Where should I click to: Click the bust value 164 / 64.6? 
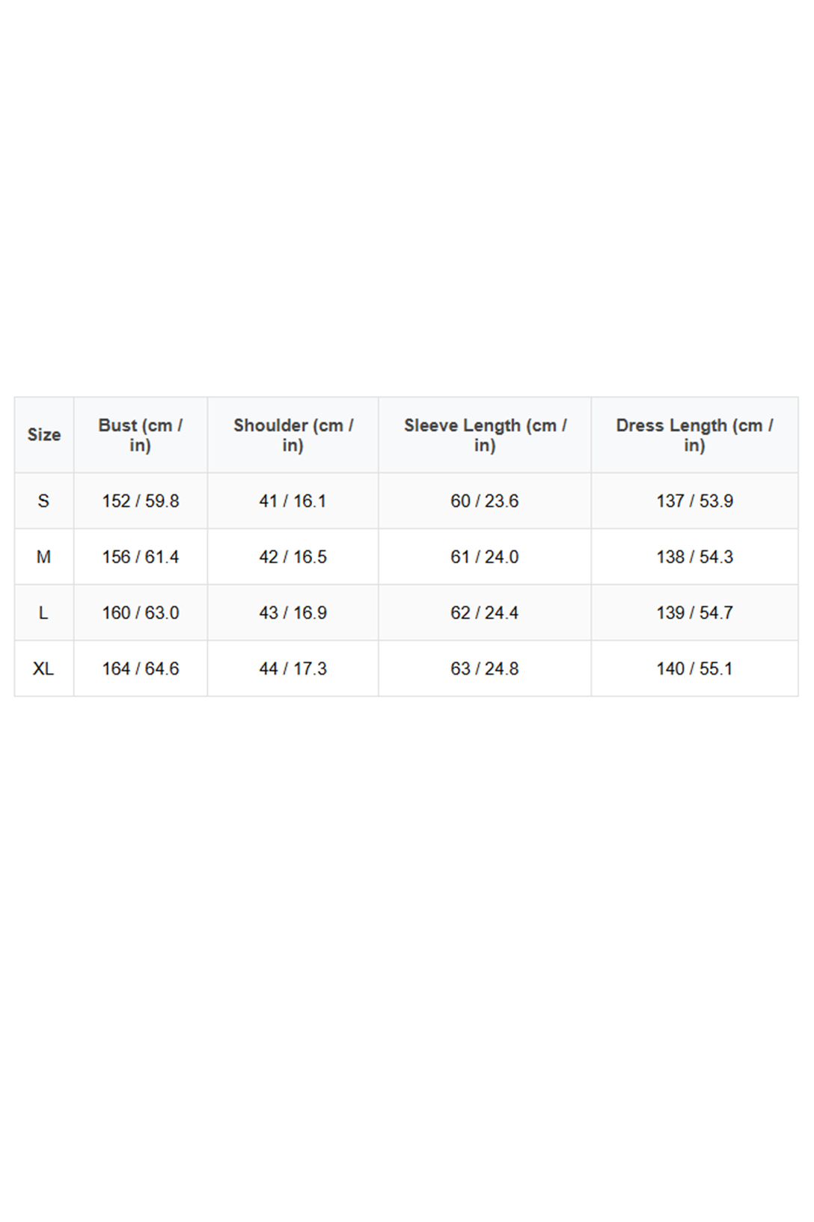pyautogui.click(x=141, y=669)
